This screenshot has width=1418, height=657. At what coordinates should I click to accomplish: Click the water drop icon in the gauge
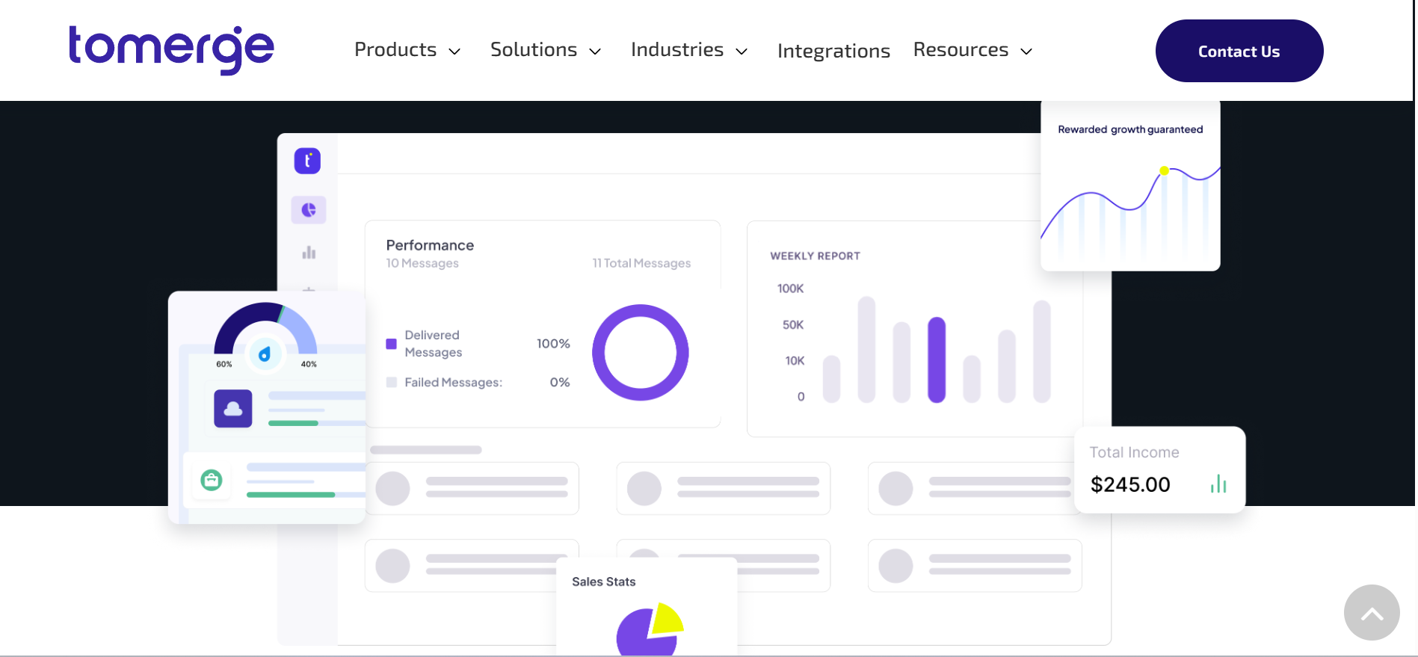tap(265, 354)
